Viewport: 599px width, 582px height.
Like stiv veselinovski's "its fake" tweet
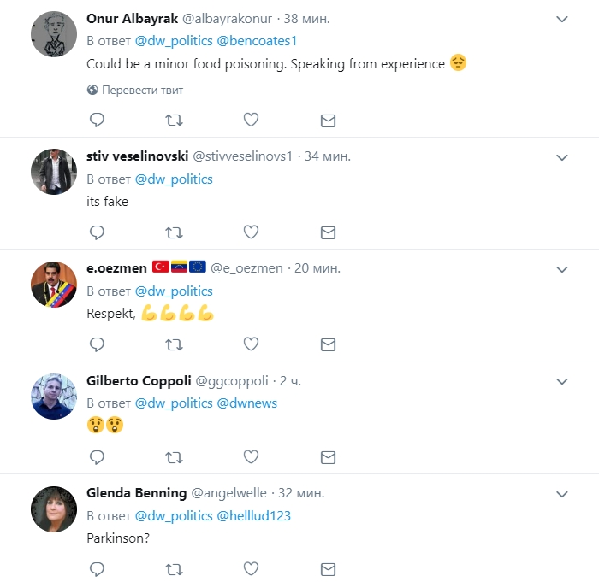click(x=251, y=232)
